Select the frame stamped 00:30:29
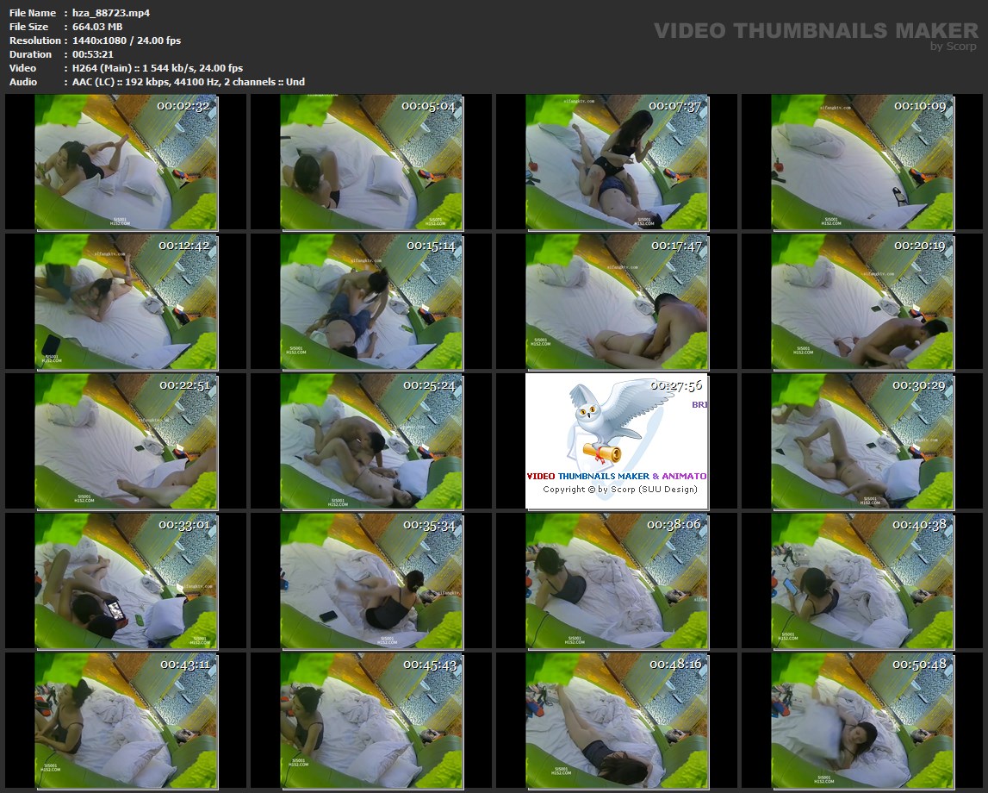The image size is (988, 793). click(x=862, y=441)
